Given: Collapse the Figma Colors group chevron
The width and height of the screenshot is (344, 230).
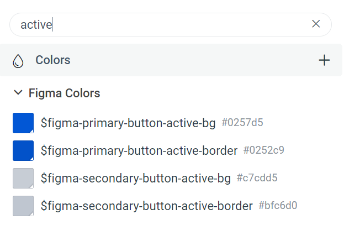Looking at the screenshot, I should click(18, 92).
